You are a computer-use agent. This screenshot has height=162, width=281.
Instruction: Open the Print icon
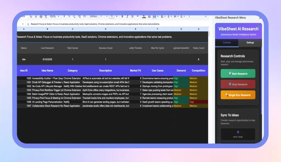pyautogui.click(x=41, y=17)
